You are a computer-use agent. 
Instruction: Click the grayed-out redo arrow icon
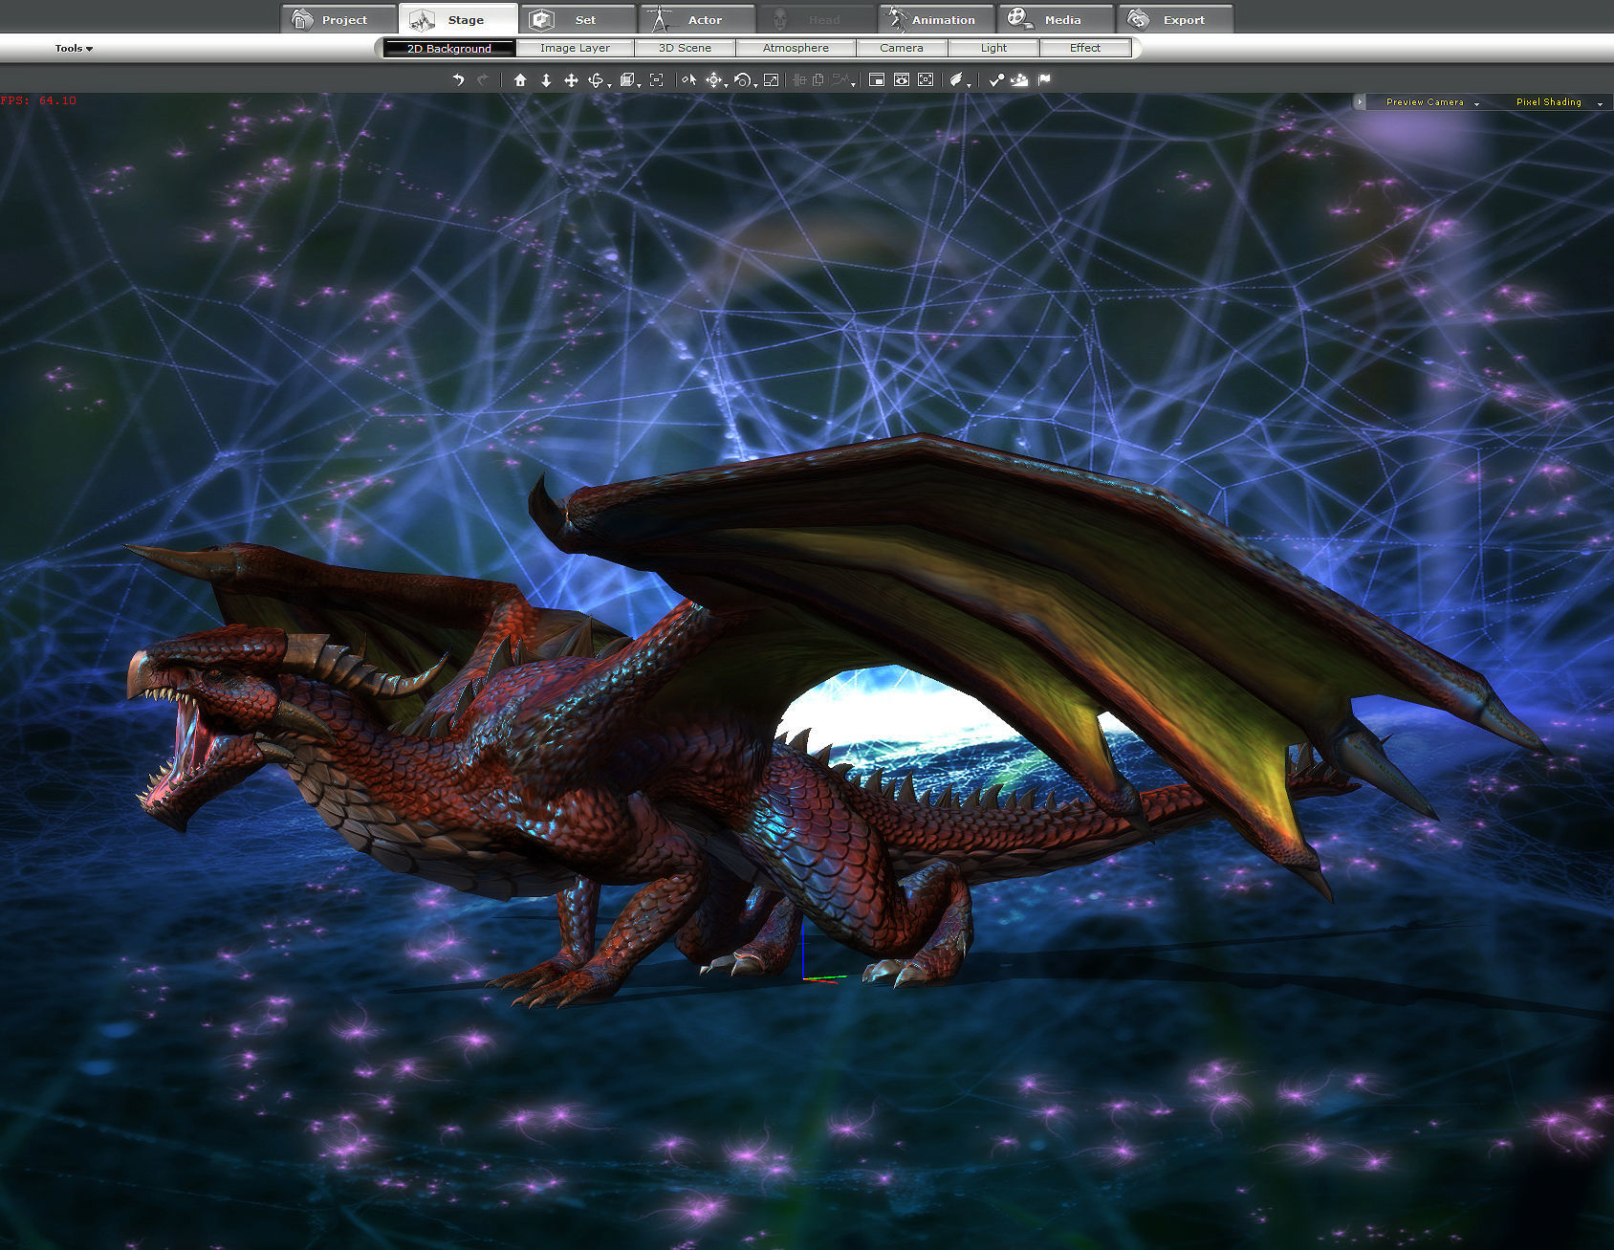point(483,80)
